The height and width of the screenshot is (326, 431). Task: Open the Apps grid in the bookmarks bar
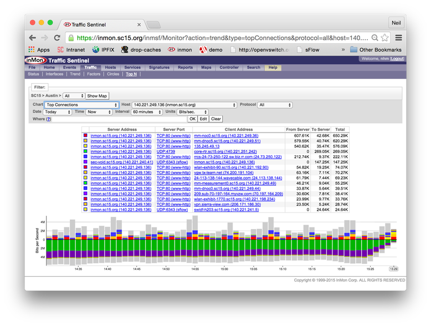coord(38,49)
